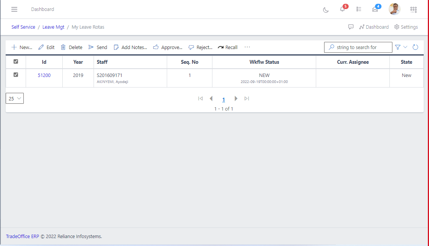The image size is (429, 246).
Task: Open the hamburger navigation menu
Action: click(x=14, y=9)
